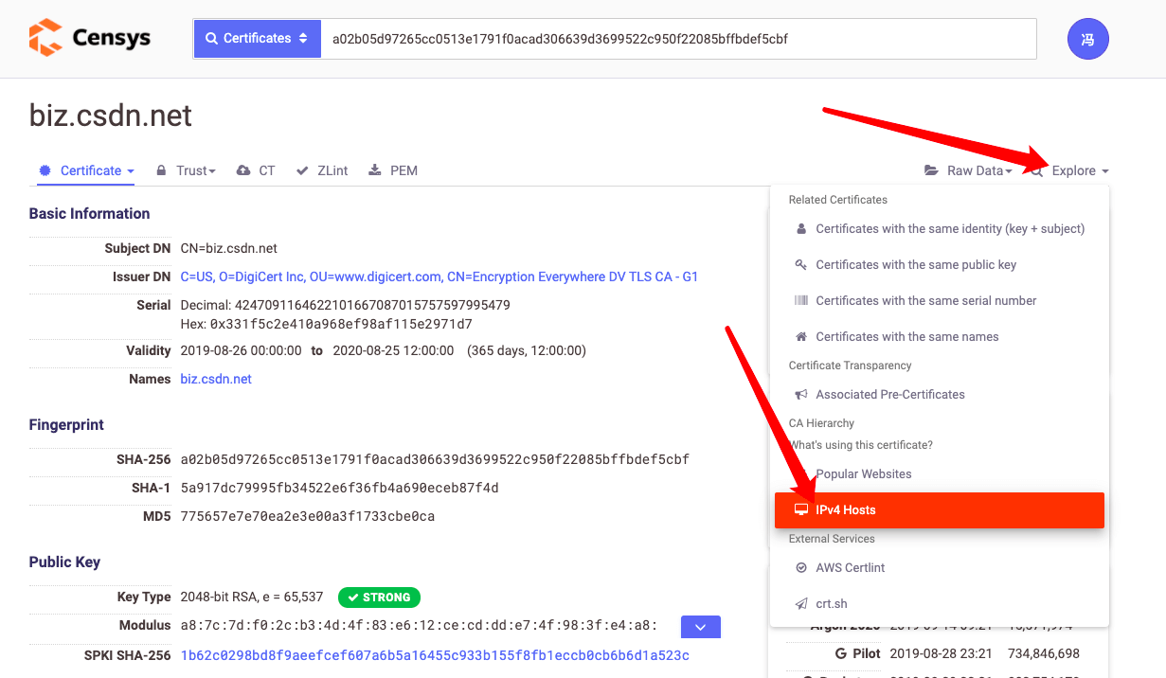
Task: Follow the DigiCert Issuer DN link
Action: pos(439,277)
